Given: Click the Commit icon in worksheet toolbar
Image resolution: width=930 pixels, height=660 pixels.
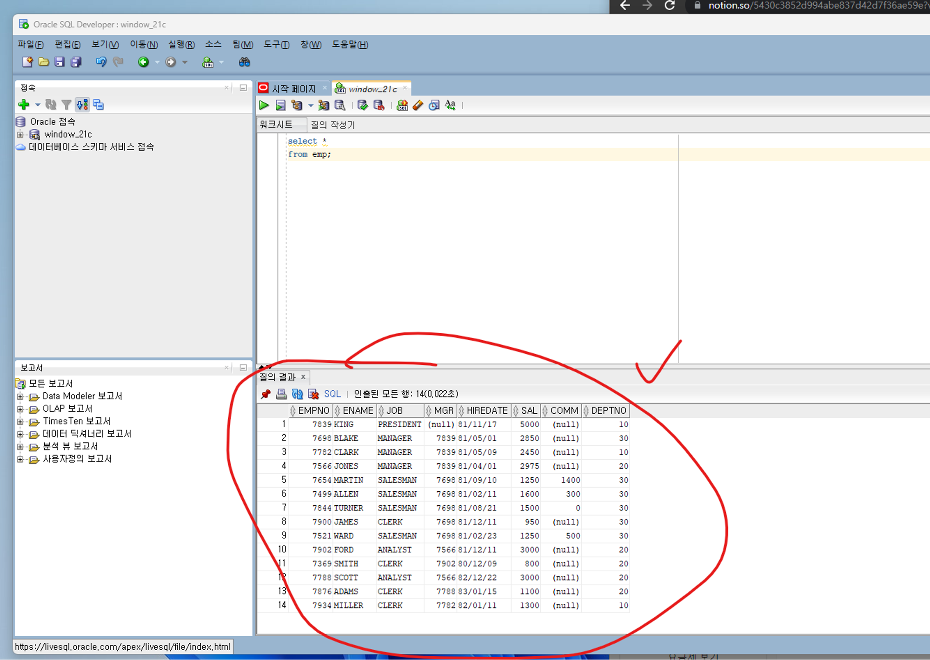Looking at the screenshot, I should click(363, 106).
